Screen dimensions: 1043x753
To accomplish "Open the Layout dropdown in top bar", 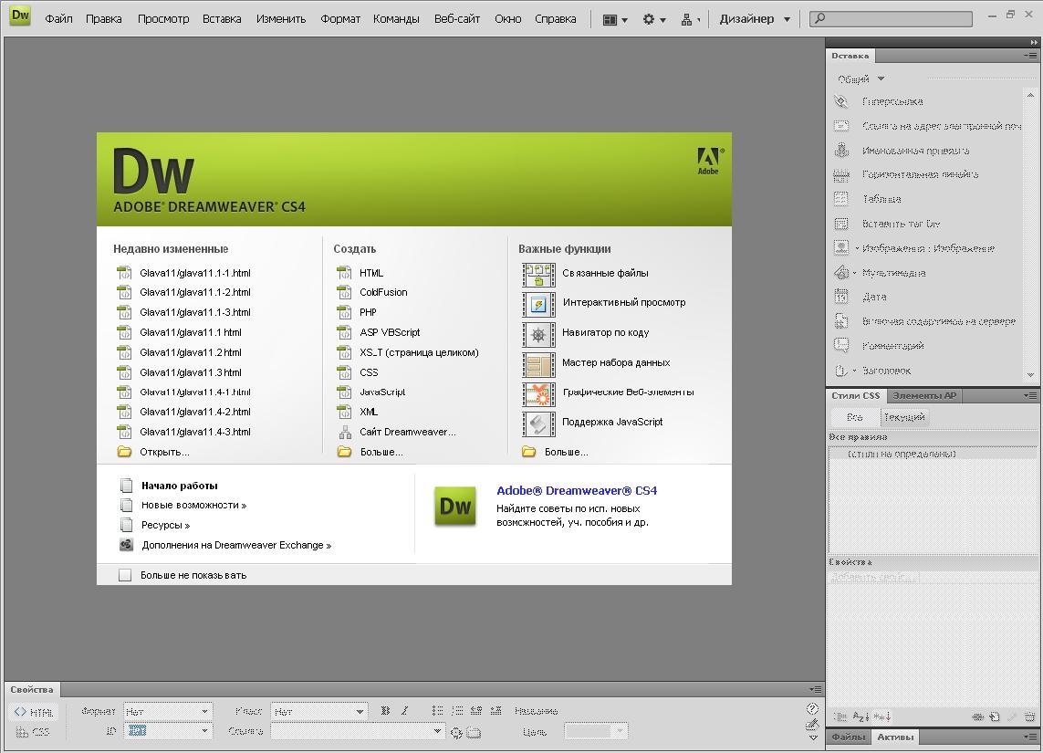I will 615,19.
